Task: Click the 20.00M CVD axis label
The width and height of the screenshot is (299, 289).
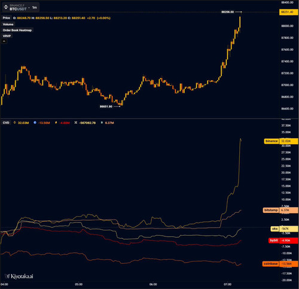Action: [286, 172]
